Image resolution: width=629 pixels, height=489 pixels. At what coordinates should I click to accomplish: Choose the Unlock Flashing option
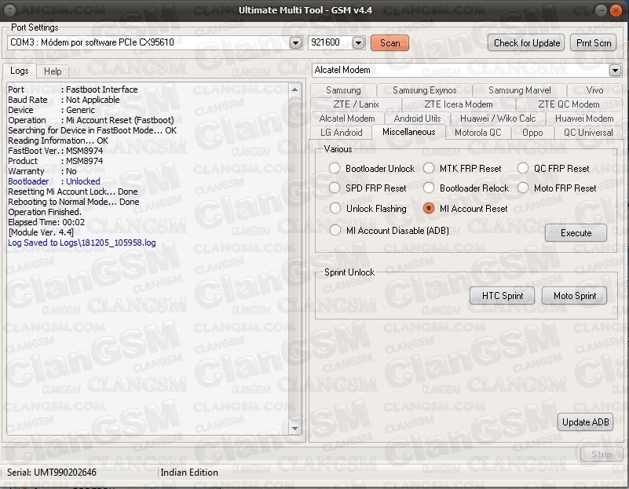click(335, 208)
